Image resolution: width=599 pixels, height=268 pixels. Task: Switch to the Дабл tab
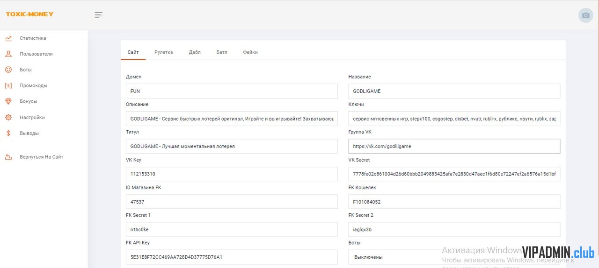click(195, 52)
